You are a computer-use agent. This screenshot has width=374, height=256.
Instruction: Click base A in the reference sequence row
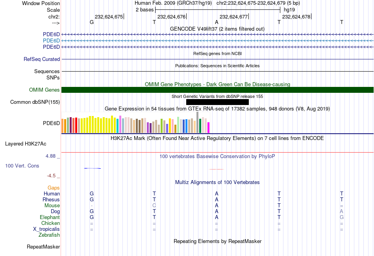click(x=217, y=22)
